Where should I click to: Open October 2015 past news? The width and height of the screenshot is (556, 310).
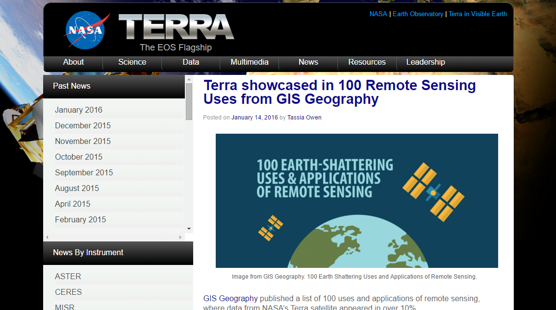(79, 157)
